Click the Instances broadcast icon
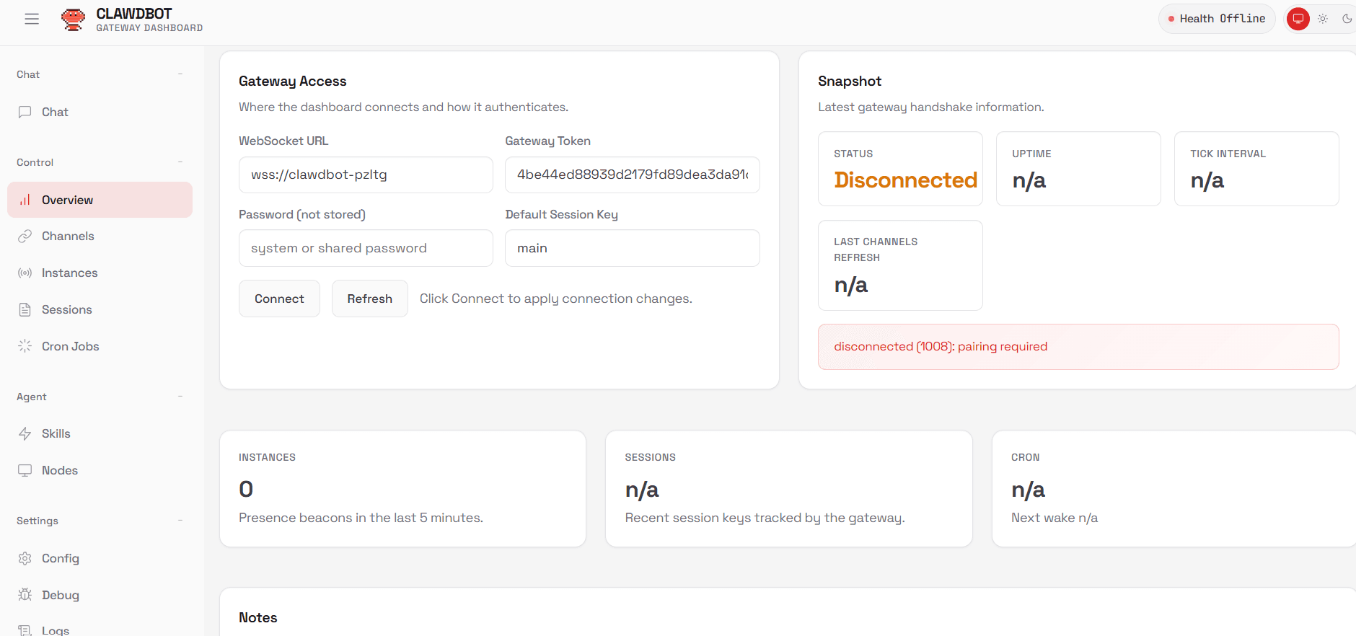 click(x=25, y=273)
